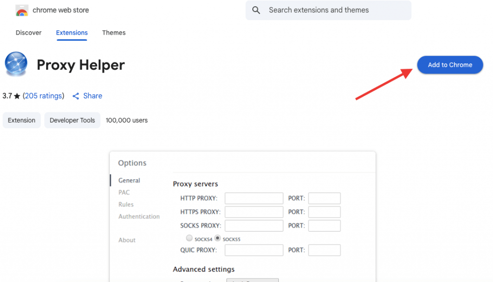
Task: Click the rating star icon
Action: pyautogui.click(x=17, y=96)
